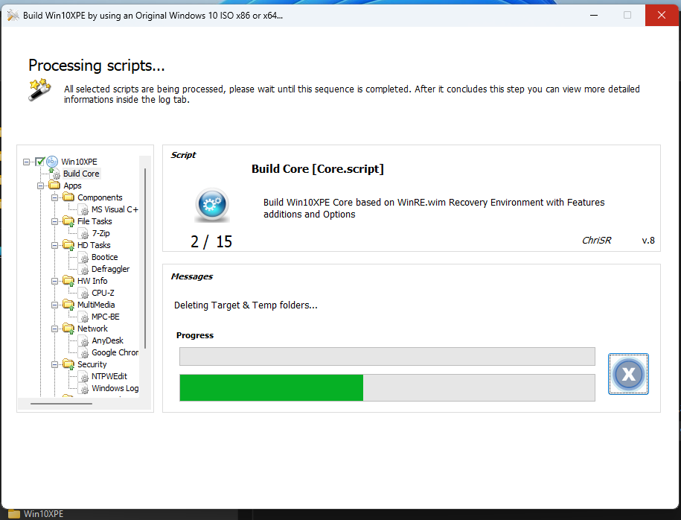Select HD Tasks tree label
The image size is (681, 520).
click(x=94, y=245)
